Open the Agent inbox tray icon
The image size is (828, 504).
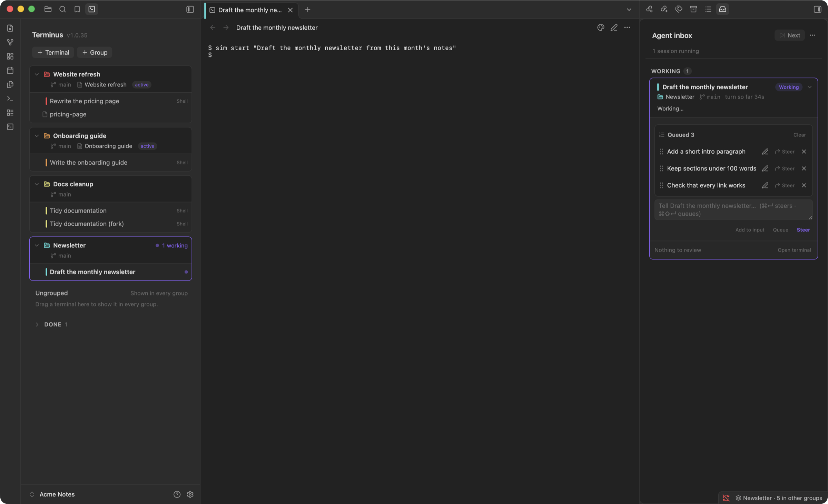[722, 9]
